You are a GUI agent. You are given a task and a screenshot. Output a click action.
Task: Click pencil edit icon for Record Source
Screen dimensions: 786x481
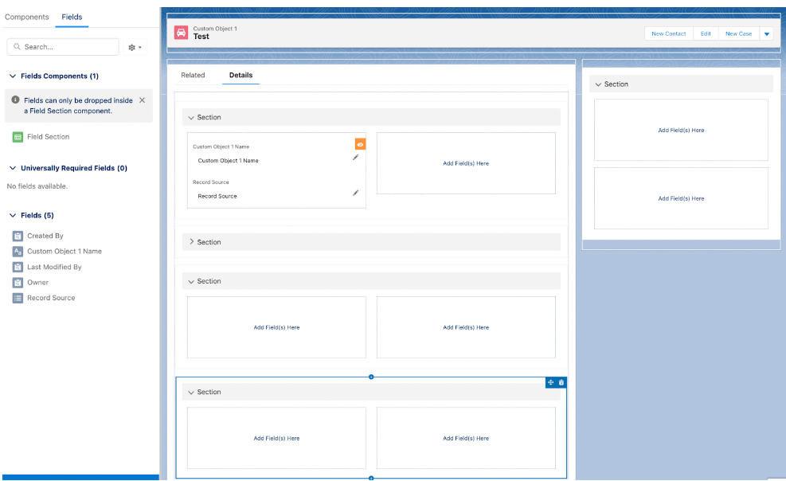coord(355,193)
